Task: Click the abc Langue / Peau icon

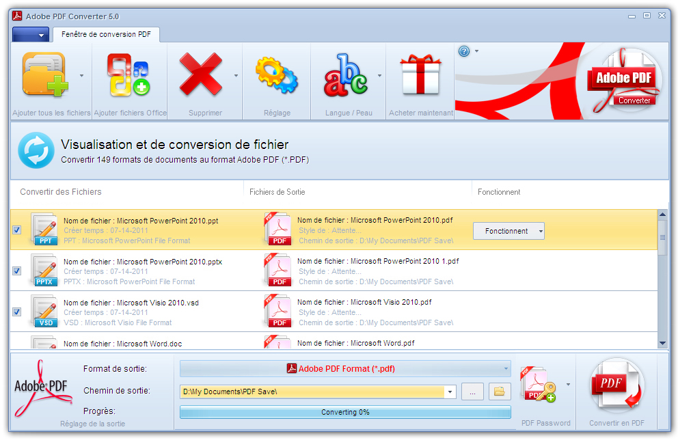Action: tap(345, 74)
